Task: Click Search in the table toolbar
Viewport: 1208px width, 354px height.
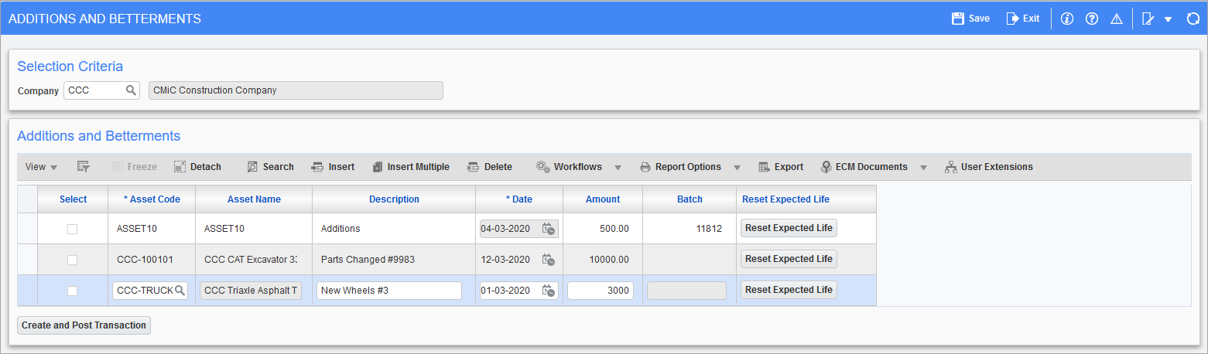Action: (x=270, y=167)
